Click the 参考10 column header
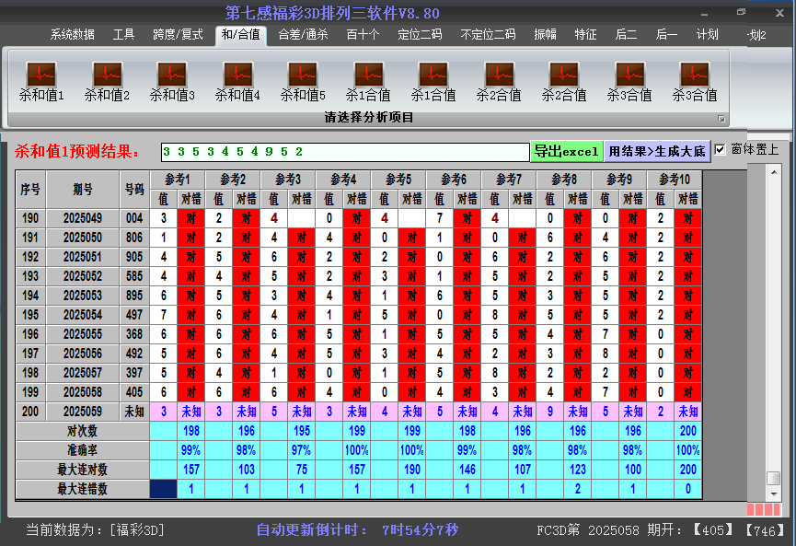The height and width of the screenshot is (546, 796). point(675,180)
